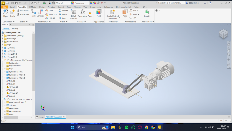Click the model browser vertical scrollbar
Screen dimensions: 232x131
(x=34, y=62)
